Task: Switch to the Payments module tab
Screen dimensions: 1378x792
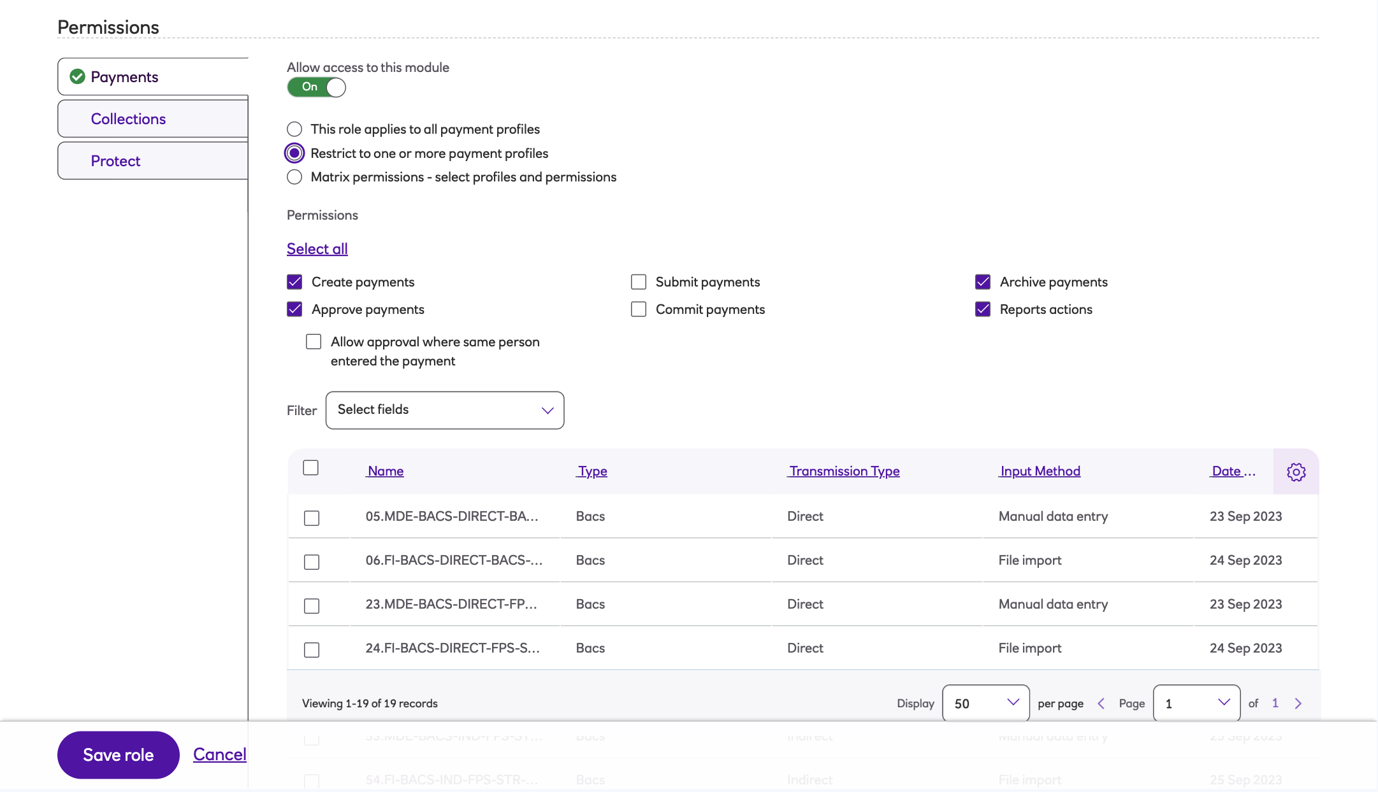Action: [153, 77]
